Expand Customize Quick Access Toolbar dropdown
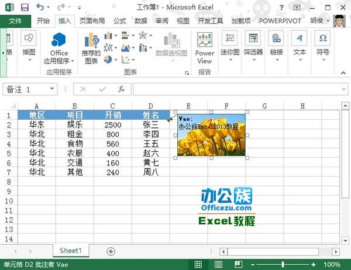This screenshot has height=270, width=351. [79, 8]
